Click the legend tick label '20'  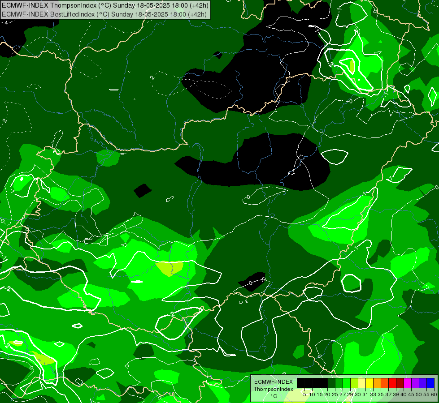pos(327,394)
